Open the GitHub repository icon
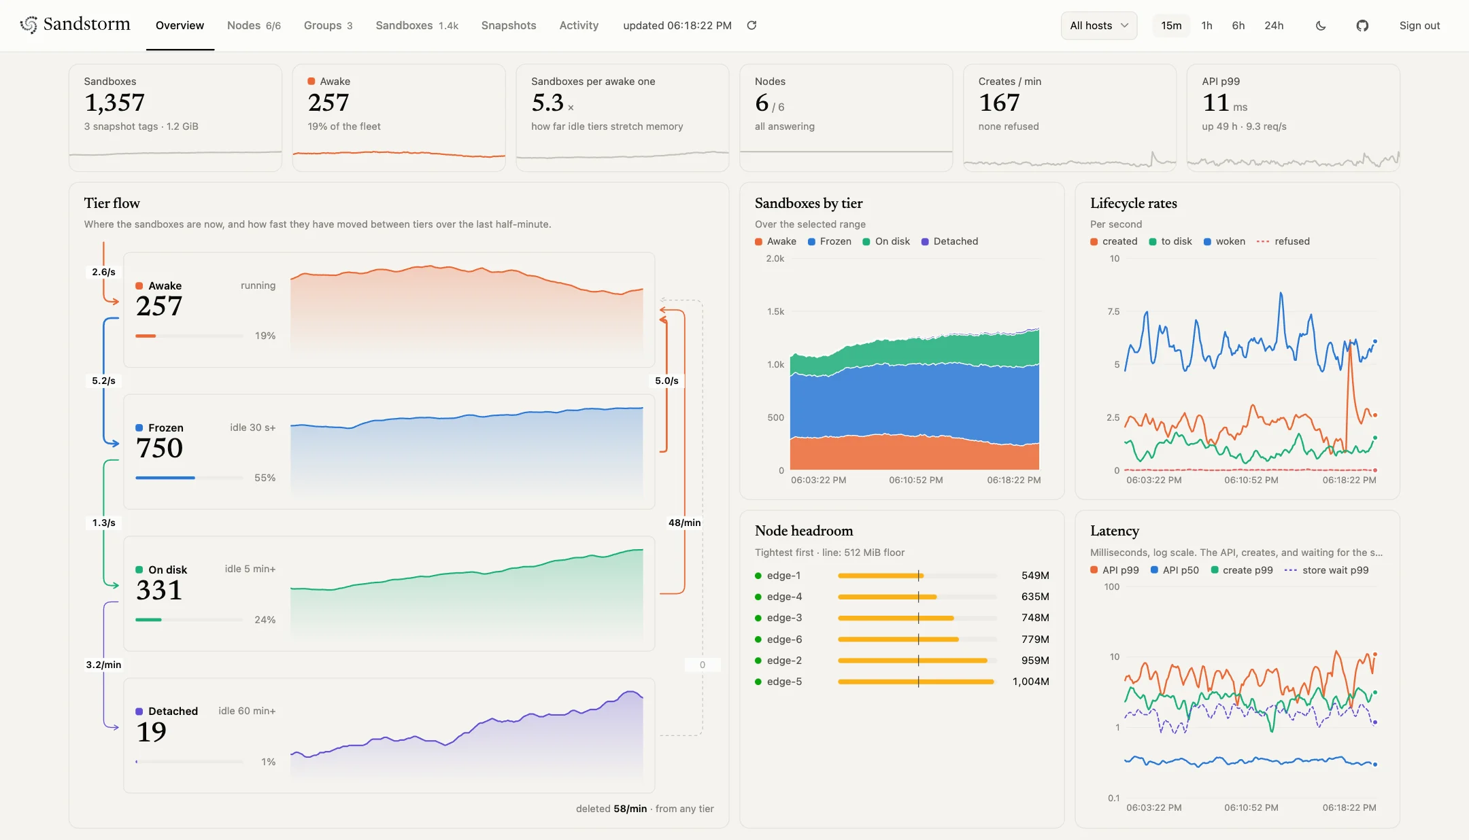The width and height of the screenshot is (1469, 840). [1362, 25]
